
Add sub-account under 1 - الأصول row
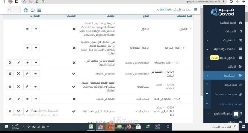pos(36,29)
